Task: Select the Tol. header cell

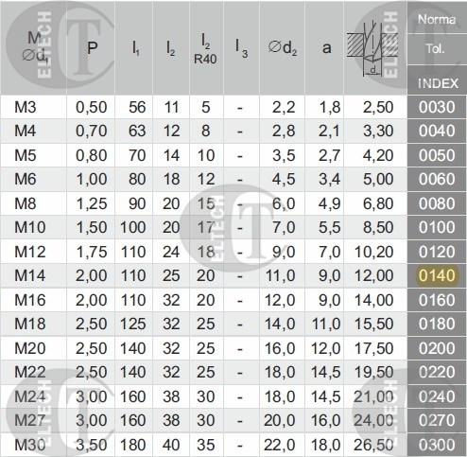Action: (436, 49)
